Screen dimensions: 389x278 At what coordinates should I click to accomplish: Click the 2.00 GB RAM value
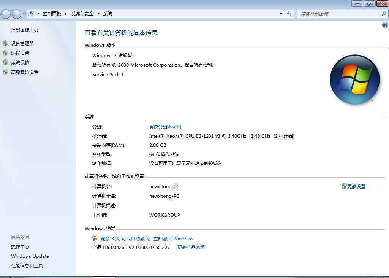pyautogui.click(x=158, y=145)
